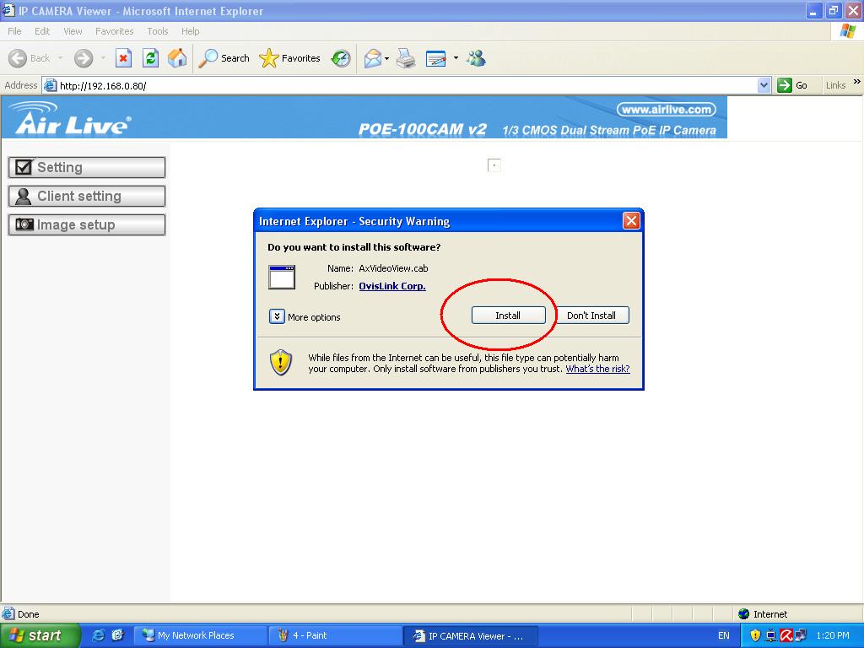Click the Don't Install button
Viewport: 864px width, 648px height.
tap(591, 316)
